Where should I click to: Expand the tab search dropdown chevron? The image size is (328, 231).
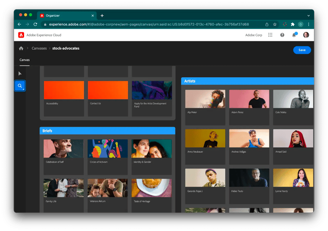click(308, 15)
